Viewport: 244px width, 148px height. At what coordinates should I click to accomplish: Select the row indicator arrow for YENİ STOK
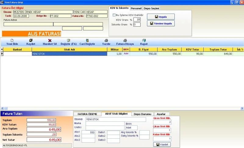(x=2, y=54)
